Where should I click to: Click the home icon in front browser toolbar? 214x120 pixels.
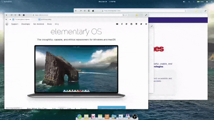24,15
